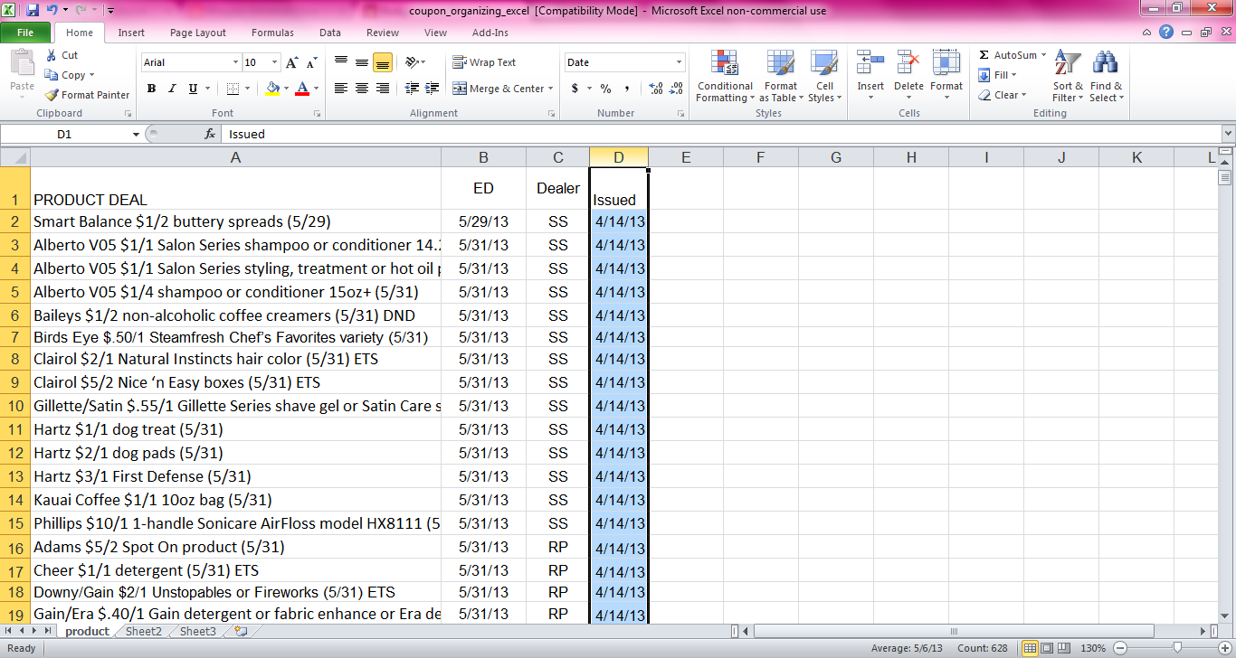The image size is (1236, 658).
Task: Open Conditional Formatting options
Action: pyautogui.click(x=724, y=77)
